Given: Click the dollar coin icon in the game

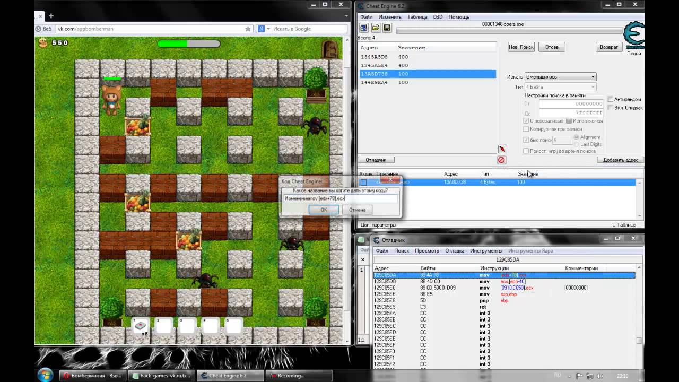Looking at the screenshot, I should (x=42, y=43).
